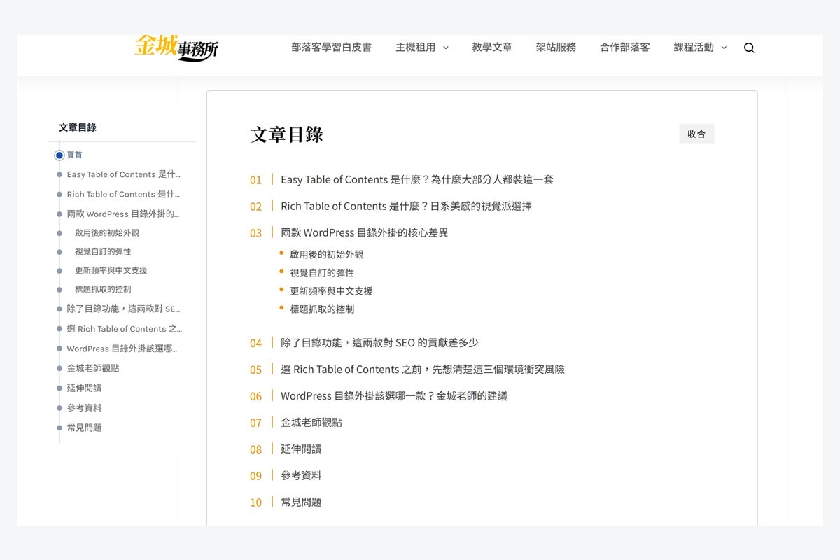This screenshot has height=560, width=840.
Task: Open the search magnifier icon
Action: pos(749,48)
